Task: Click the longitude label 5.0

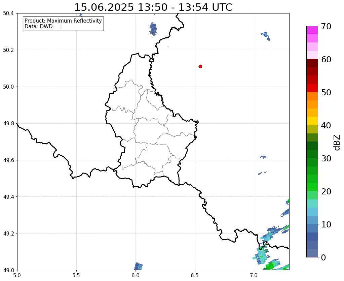Action: click(x=17, y=275)
